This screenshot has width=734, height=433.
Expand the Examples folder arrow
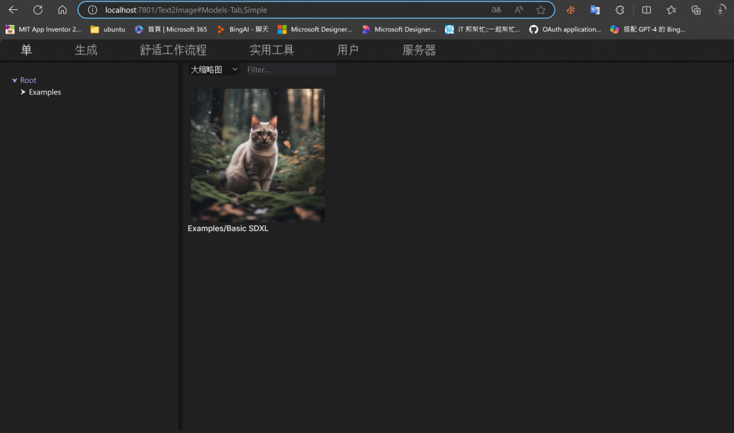[23, 92]
